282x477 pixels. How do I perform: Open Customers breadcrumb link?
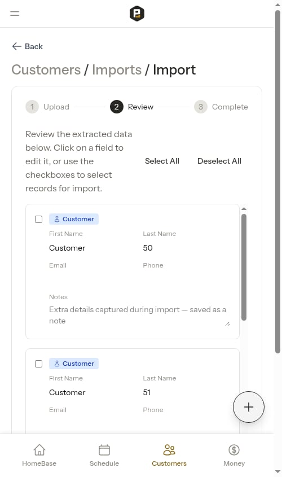pos(46,69)
